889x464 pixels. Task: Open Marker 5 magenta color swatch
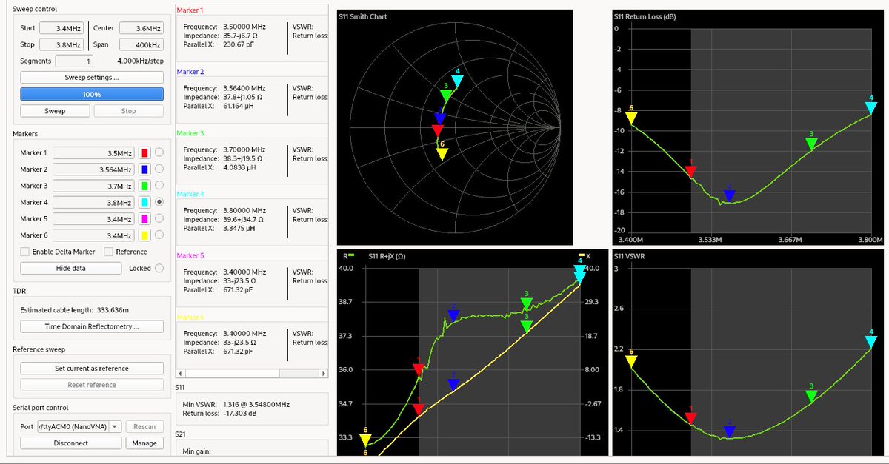pos(144,218)
